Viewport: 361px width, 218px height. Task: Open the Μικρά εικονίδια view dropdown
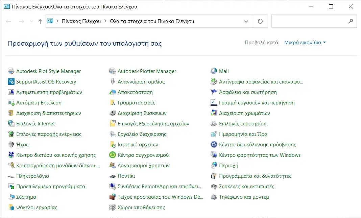coord(305,43)
